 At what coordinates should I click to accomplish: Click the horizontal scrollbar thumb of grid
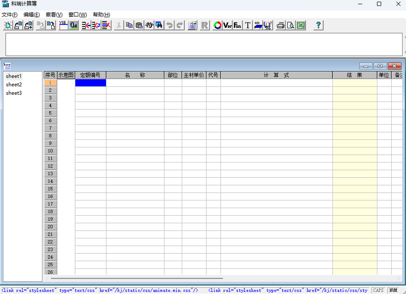point(137,278)
